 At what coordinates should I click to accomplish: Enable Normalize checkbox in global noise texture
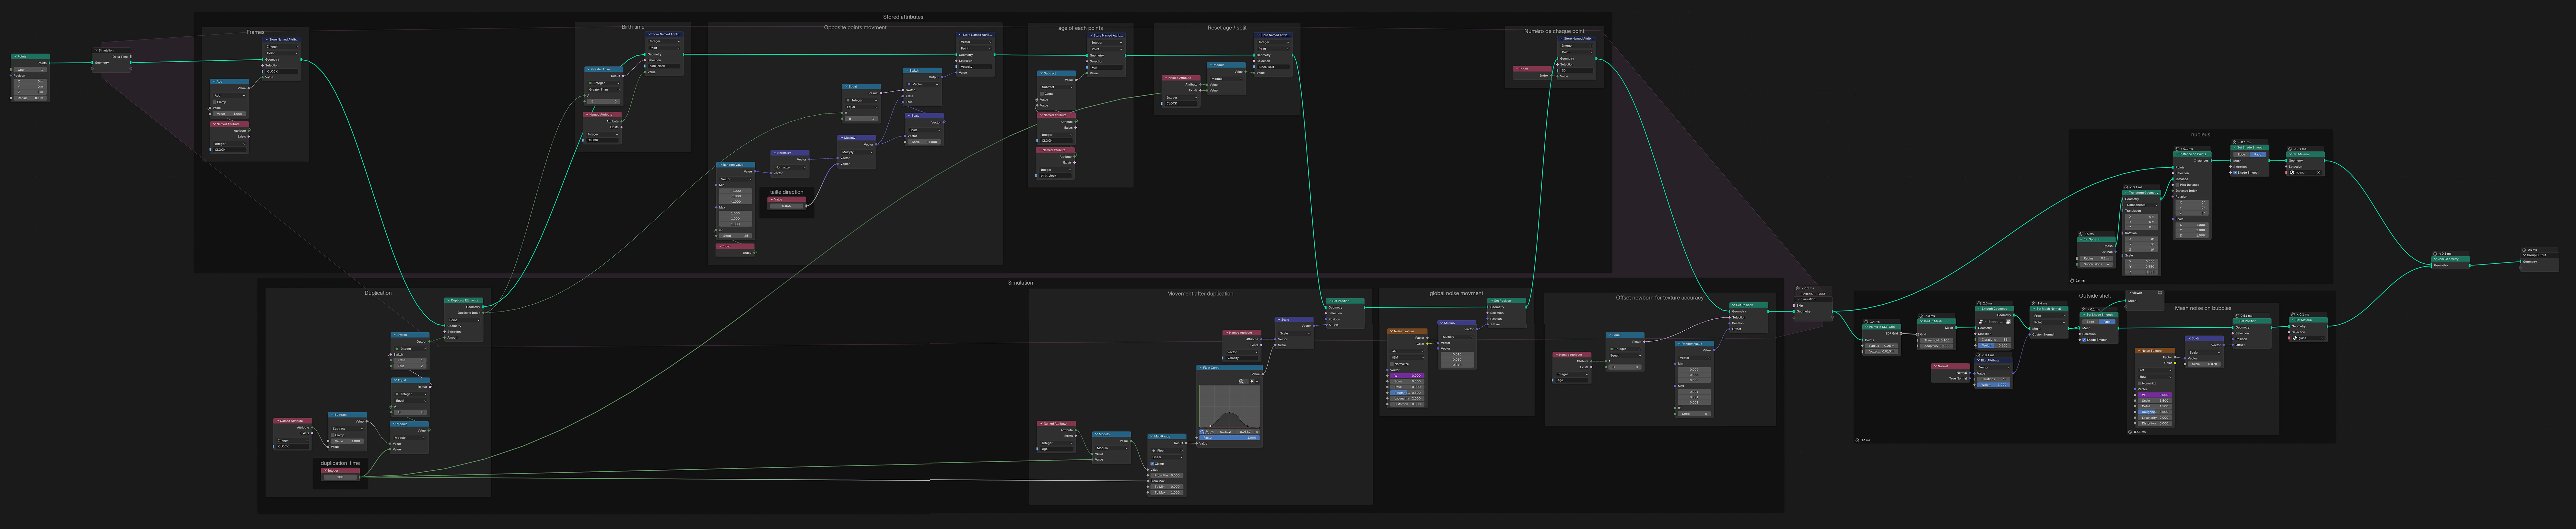tap(1392, 364)
